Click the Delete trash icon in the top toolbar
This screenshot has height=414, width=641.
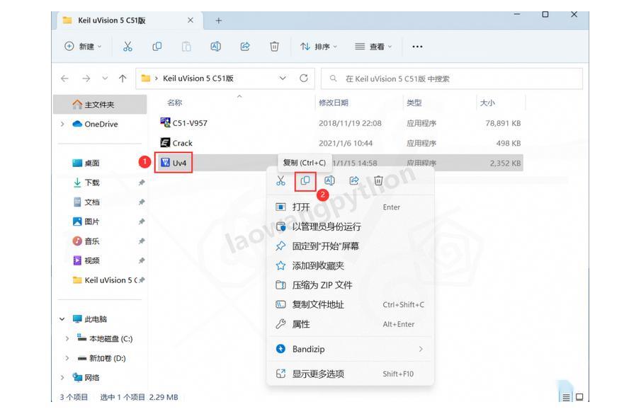[x=274, y=47]
